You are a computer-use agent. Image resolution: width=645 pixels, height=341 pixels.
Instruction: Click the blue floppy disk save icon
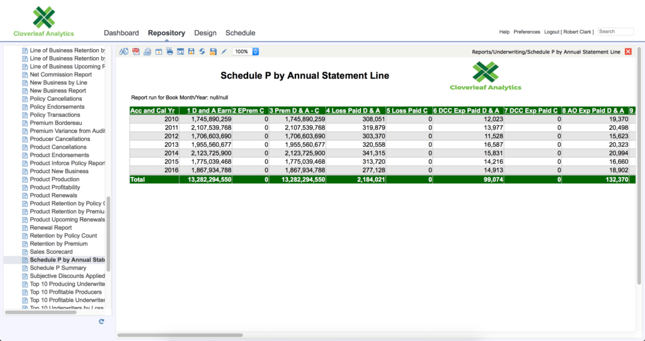[x=191, y=52]
